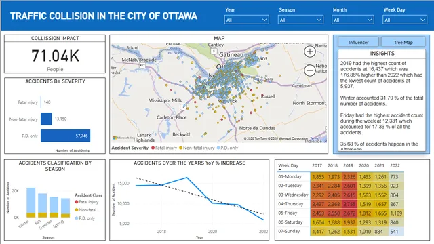Screen dimensions: 434x244
Task: Select the Summer column in season chart
Action: tap(54, 207)
